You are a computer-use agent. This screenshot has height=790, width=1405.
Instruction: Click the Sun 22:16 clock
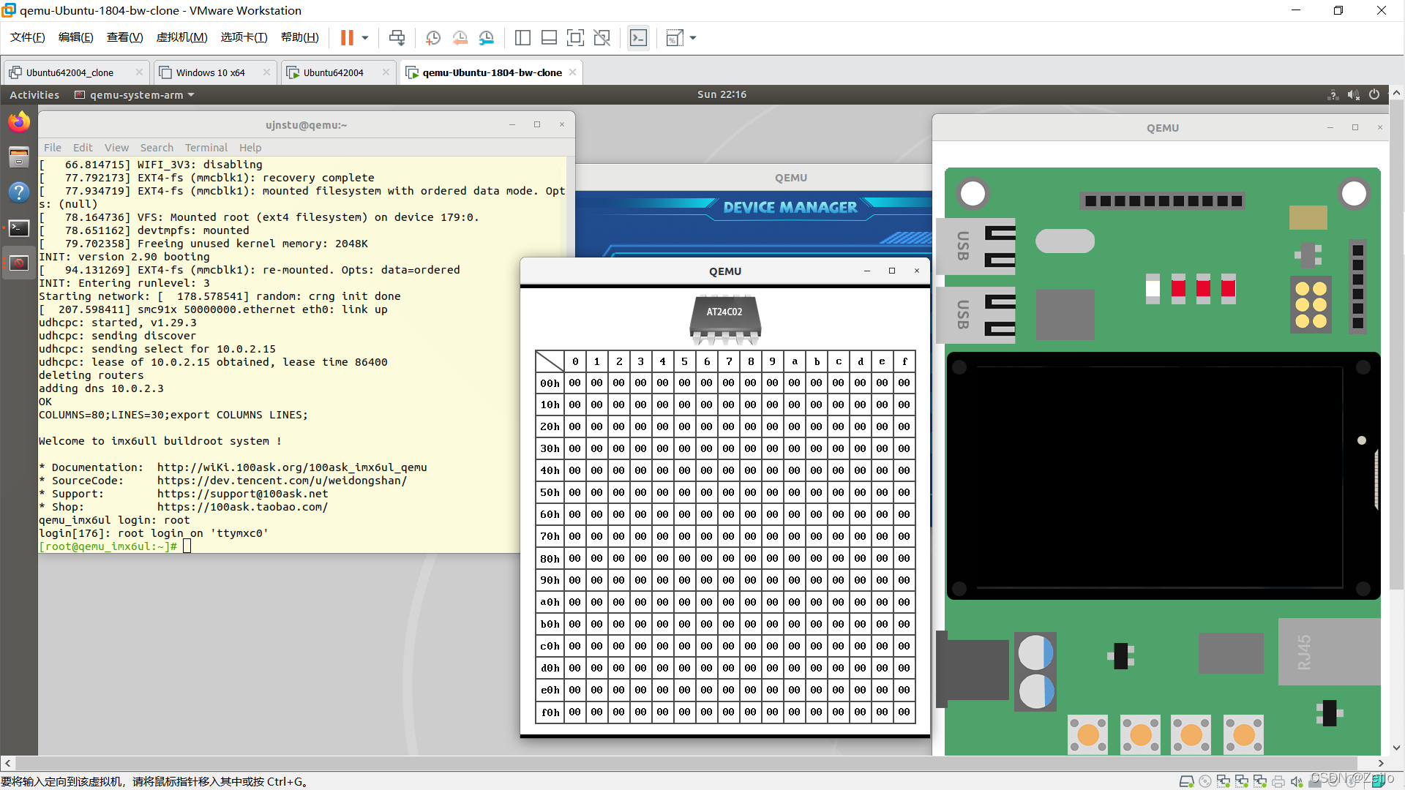[722, 94]
